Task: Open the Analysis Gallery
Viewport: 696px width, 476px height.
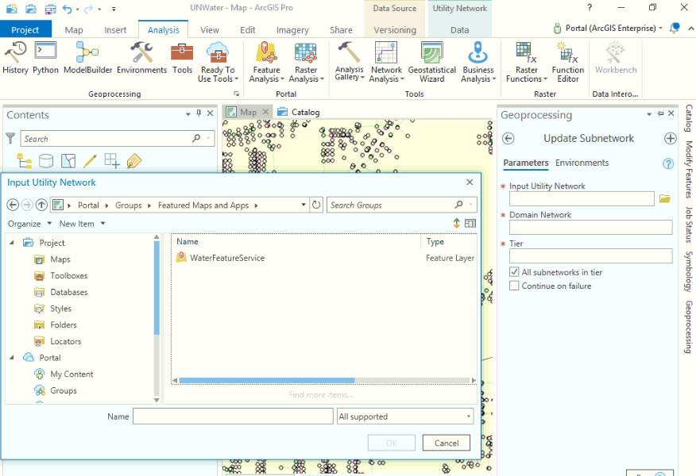Action: click(350, 62)
